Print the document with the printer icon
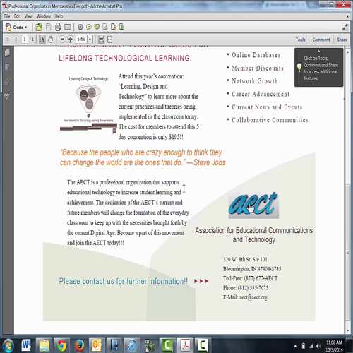The width and height of the screenshot is (353, 353). [58, 28]
